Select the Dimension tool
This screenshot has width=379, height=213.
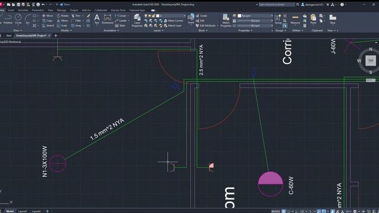(108, 19)
